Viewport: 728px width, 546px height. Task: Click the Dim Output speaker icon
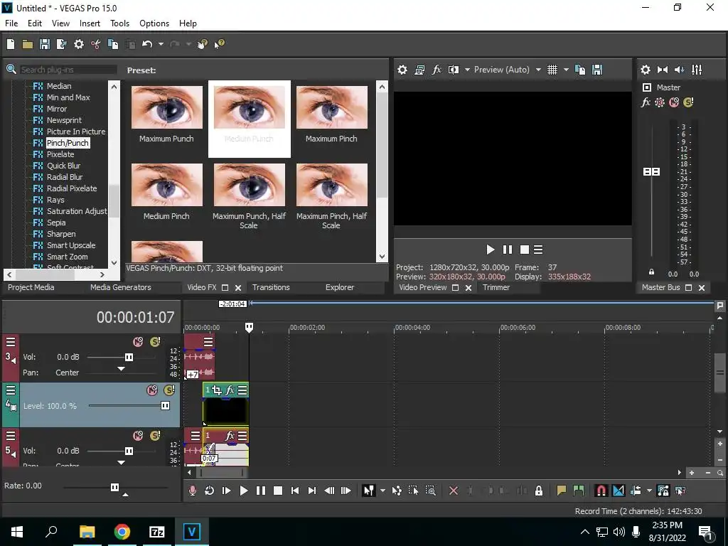pos(679,70)
